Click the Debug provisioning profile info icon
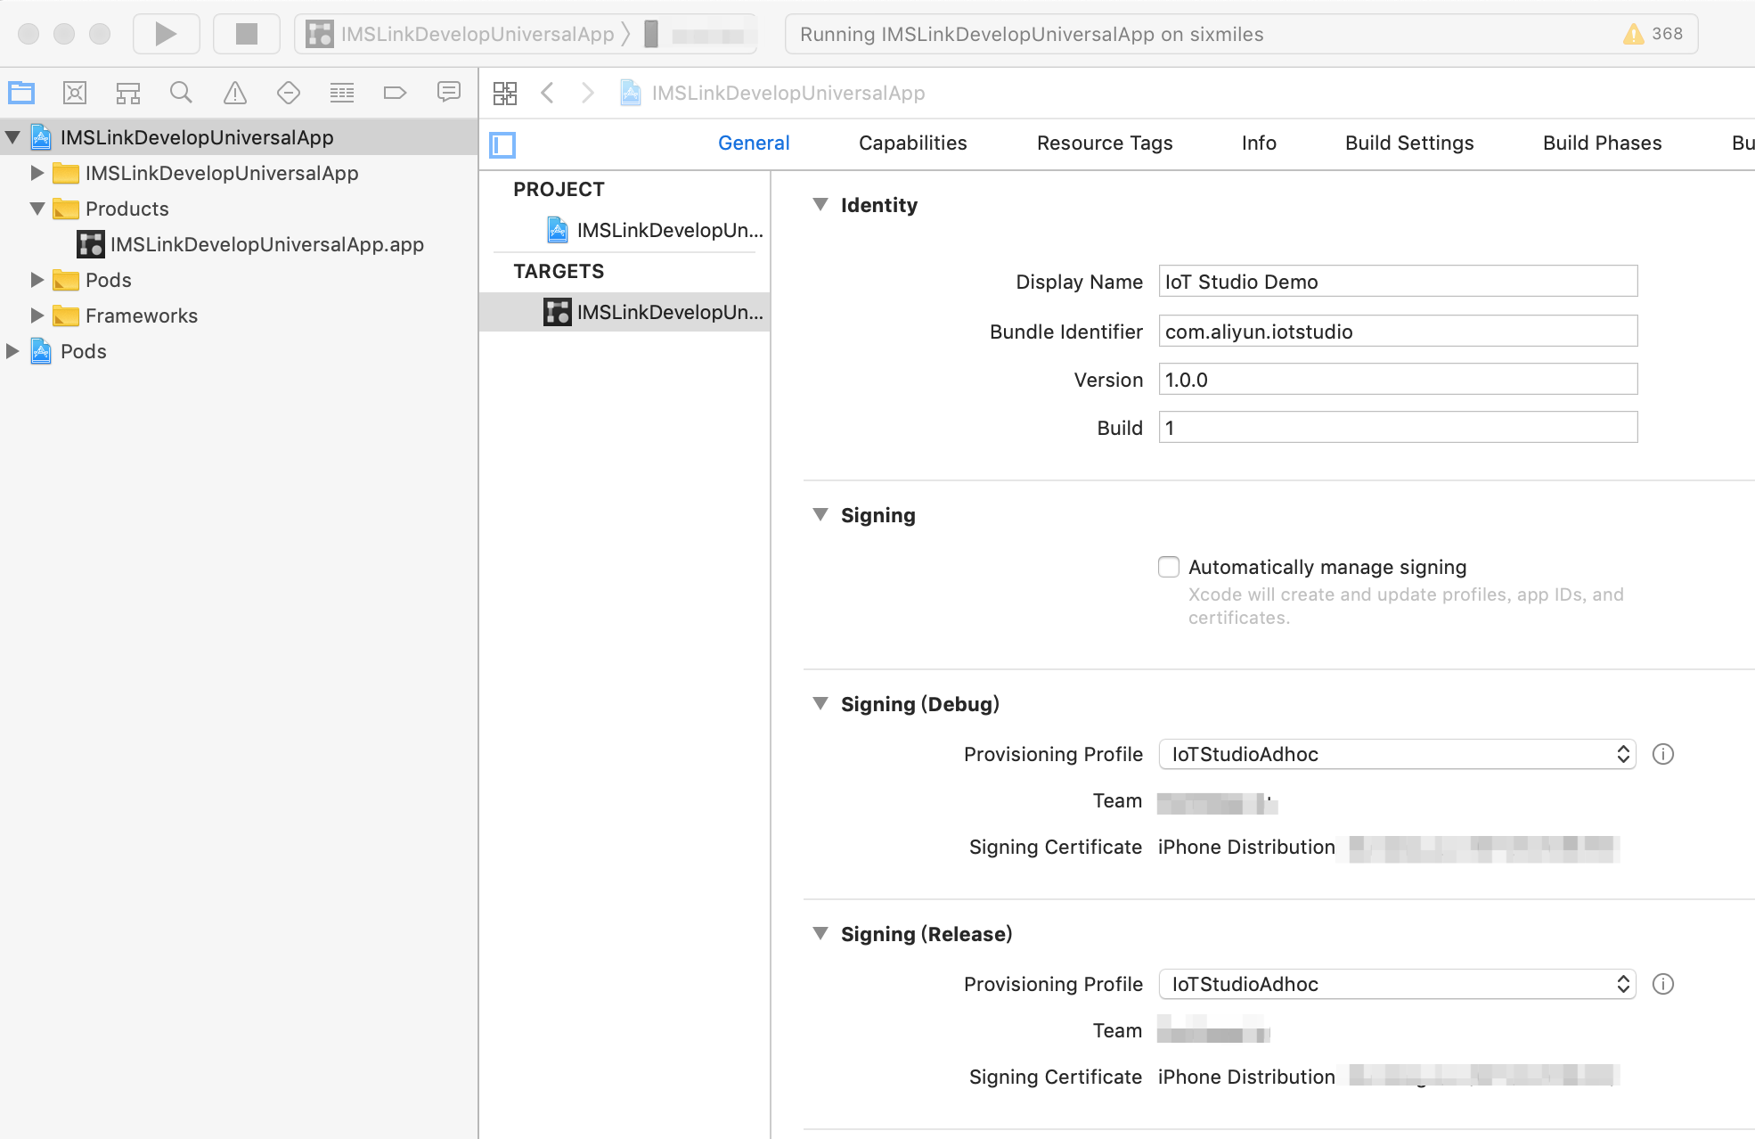 click(x=1663, y=754)
